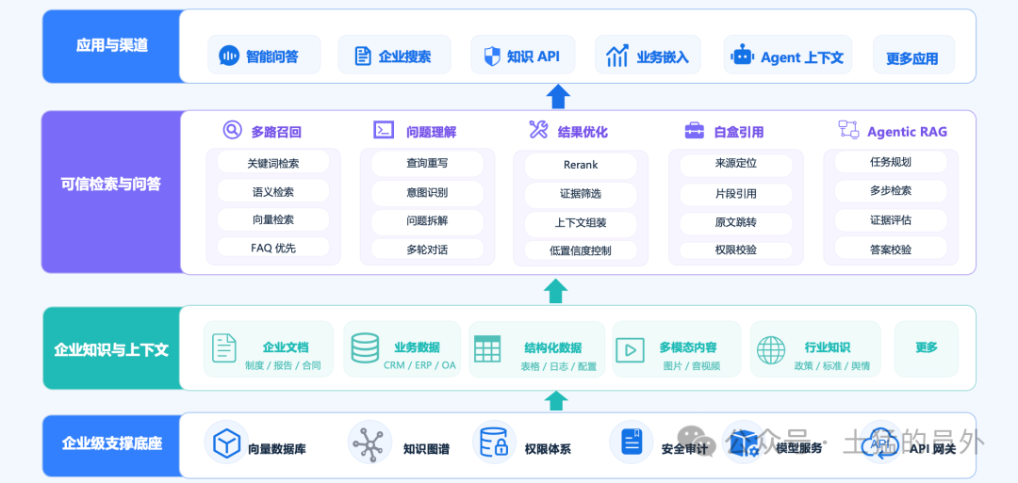Viewport: 1018px width, 483px height.
Task: Click the 企业搜索 document icon
Action: 363,56
